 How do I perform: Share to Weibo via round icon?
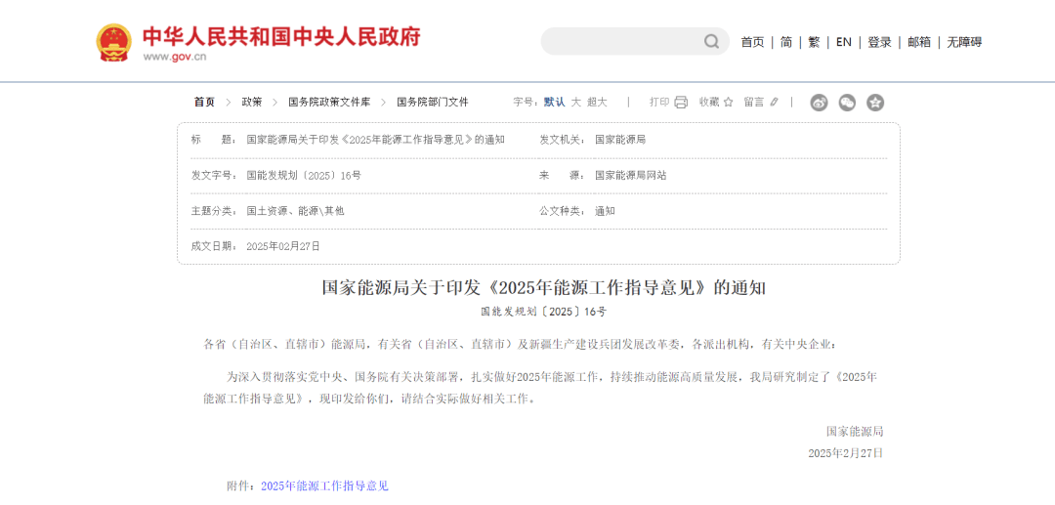tap(819, 103)
